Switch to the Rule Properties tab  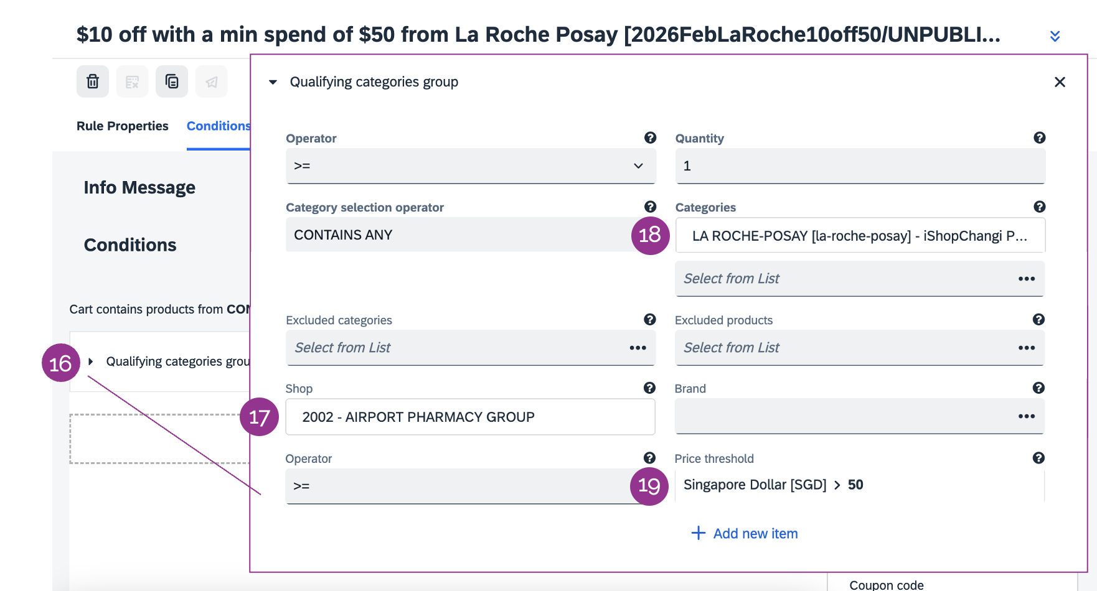(x=122, y=126)
